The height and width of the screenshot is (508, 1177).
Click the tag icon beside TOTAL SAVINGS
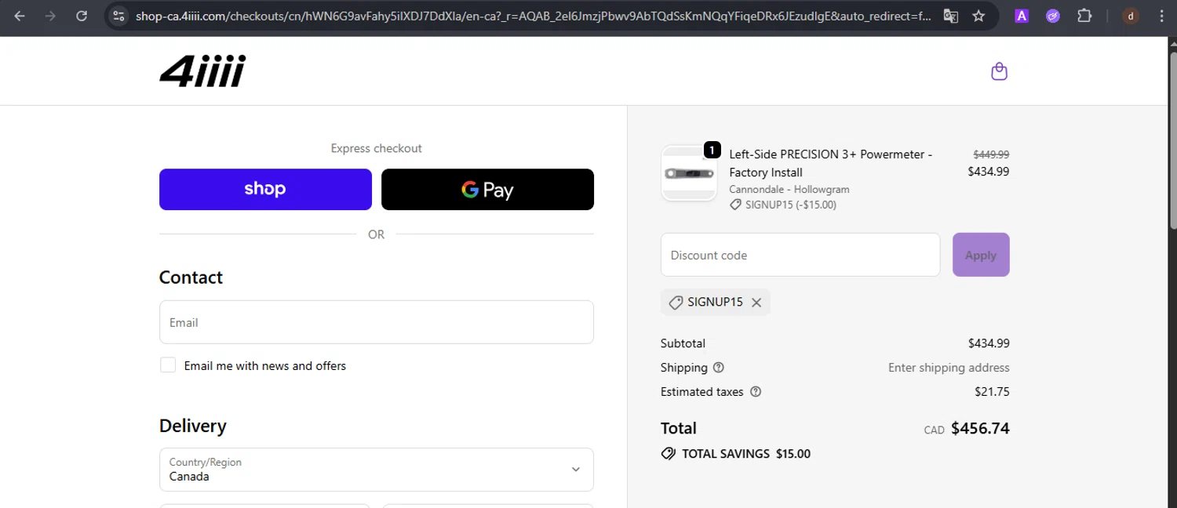669,454
